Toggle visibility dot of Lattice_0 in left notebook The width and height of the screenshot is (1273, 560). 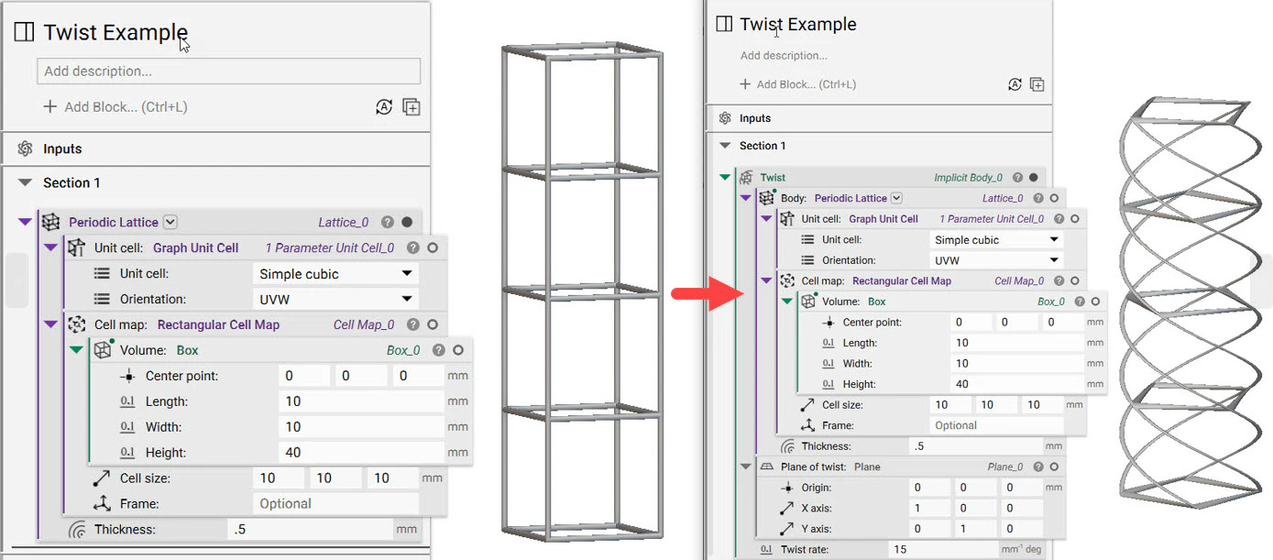(407, 222)
